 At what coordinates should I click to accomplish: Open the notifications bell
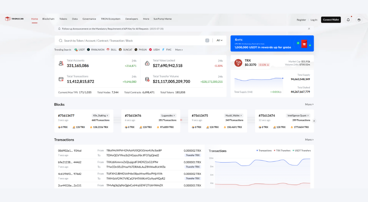point(348,20)
